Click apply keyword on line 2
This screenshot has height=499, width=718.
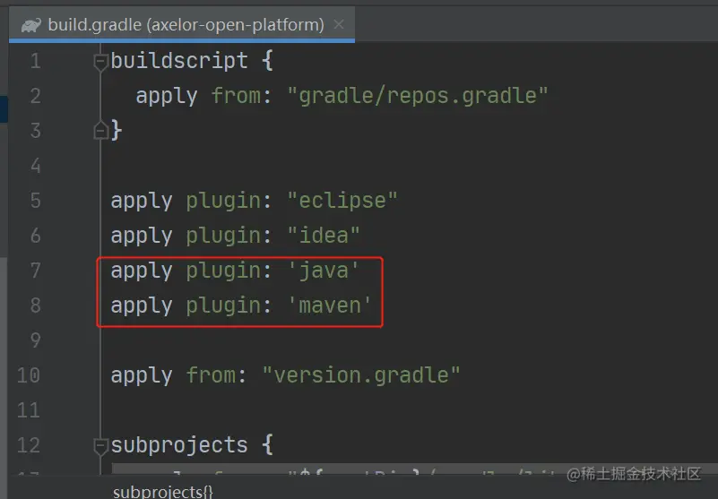click(x=167, y=97)
